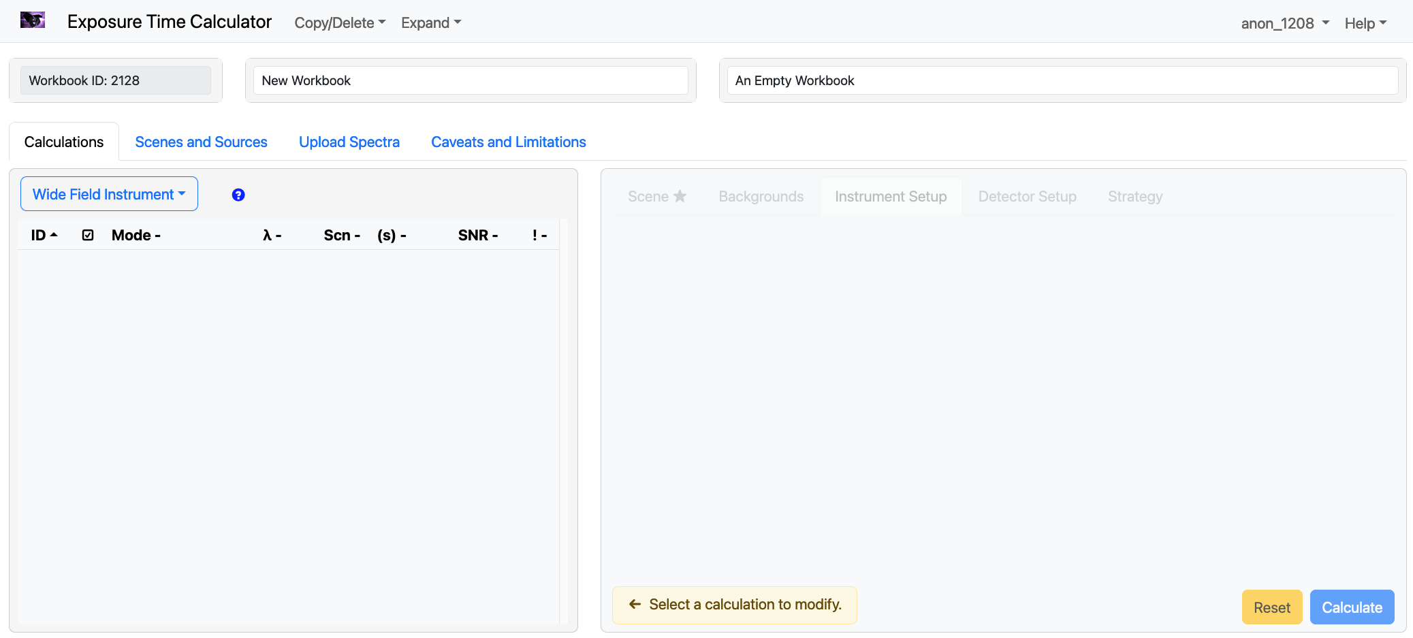This screenshot has height=638, width=1413.
Task: Go to Caveats and Limitations tab
Action: point(508,142)
